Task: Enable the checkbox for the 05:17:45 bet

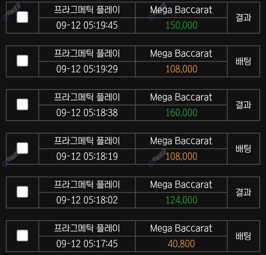Action: (22, 236)
